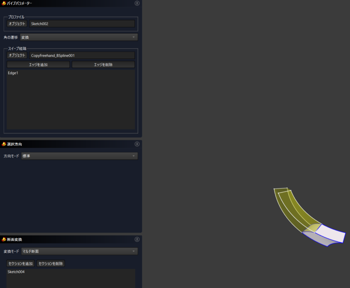The width and height of the screenshot is (350, 288).
Task: Click the 選択方向 panel icon
Action: click(x=4, y=144)
